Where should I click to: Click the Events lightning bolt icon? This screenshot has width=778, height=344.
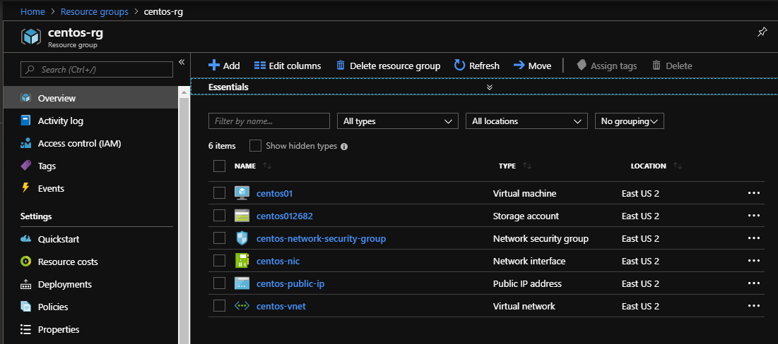pyautogui.click(x=26, y=189)
